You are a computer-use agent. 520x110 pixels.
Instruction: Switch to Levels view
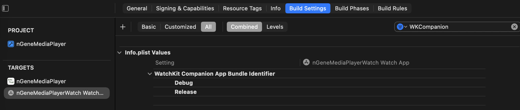tap(275, 27)
